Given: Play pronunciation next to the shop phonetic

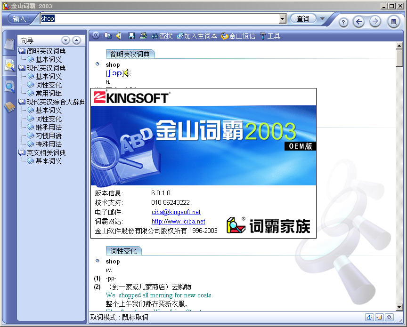Looking at the screenshot, I should click(127, 73).
